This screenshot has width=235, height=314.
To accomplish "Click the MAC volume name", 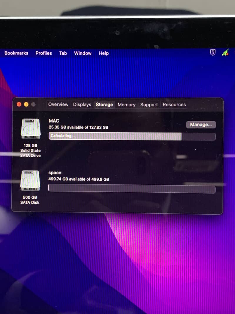I will pyautogui.click(x=54, y=121).
